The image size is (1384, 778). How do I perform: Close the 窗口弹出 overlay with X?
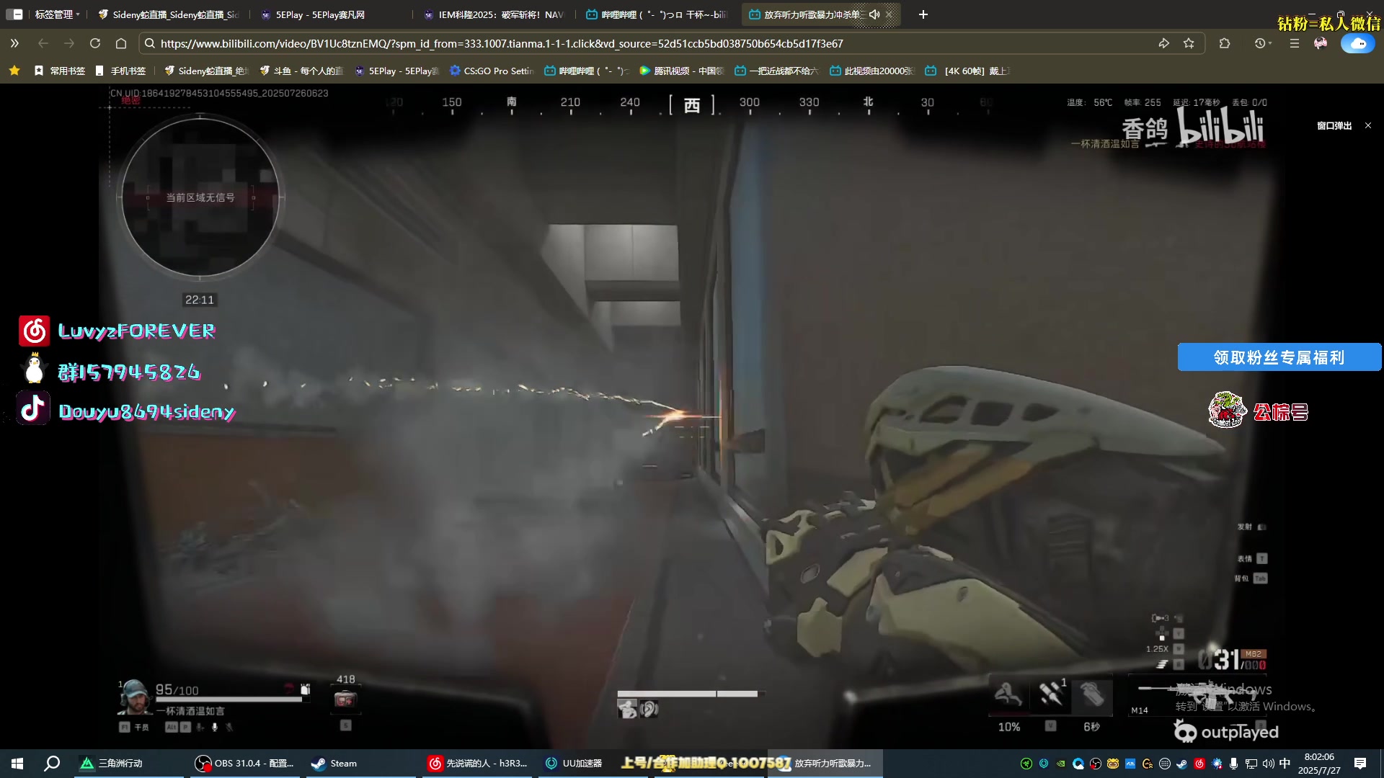[1368, 125]
